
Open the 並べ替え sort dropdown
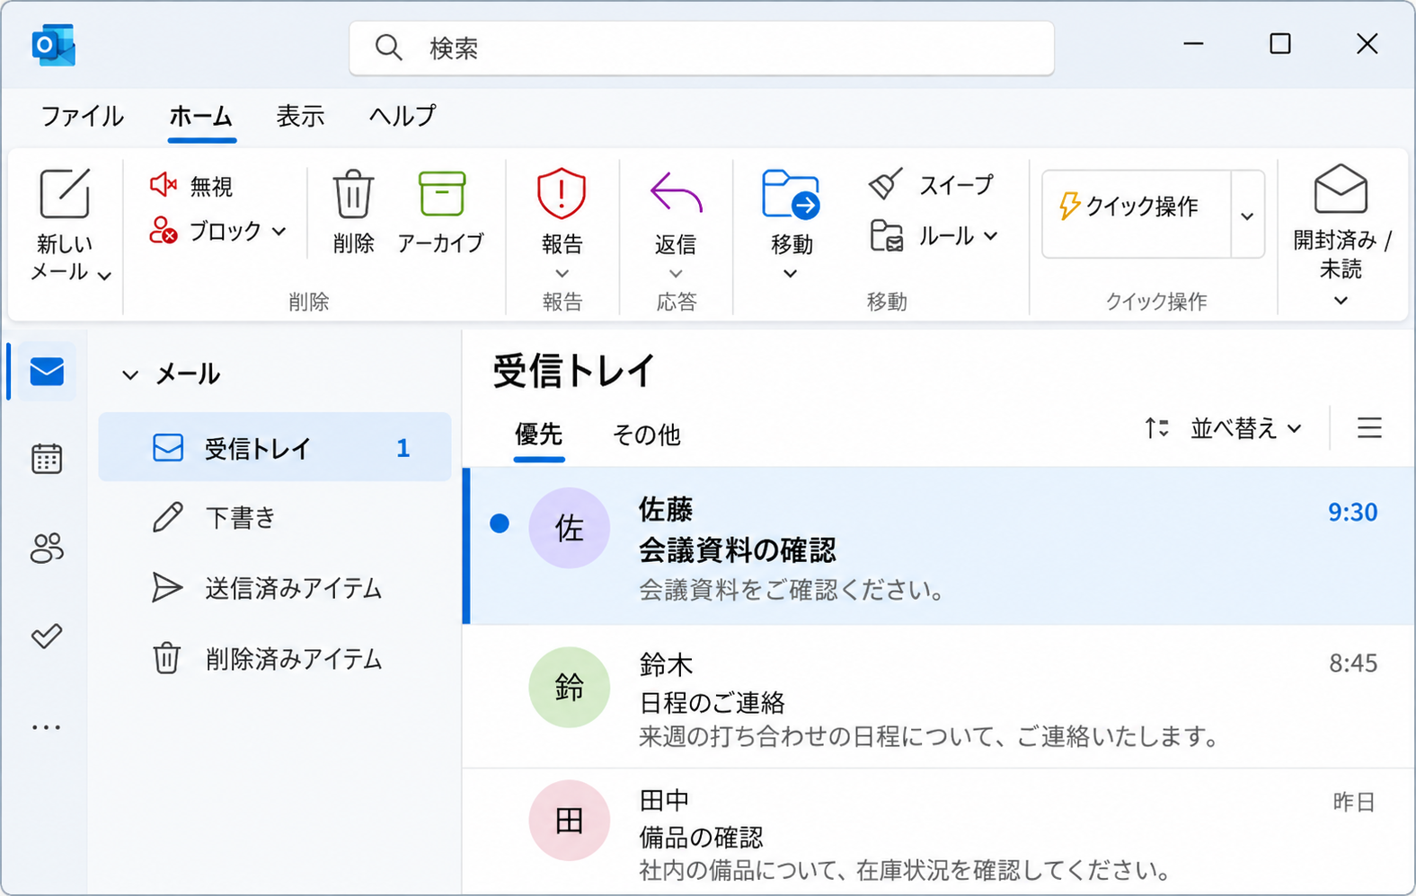(x=1246, y=428)
